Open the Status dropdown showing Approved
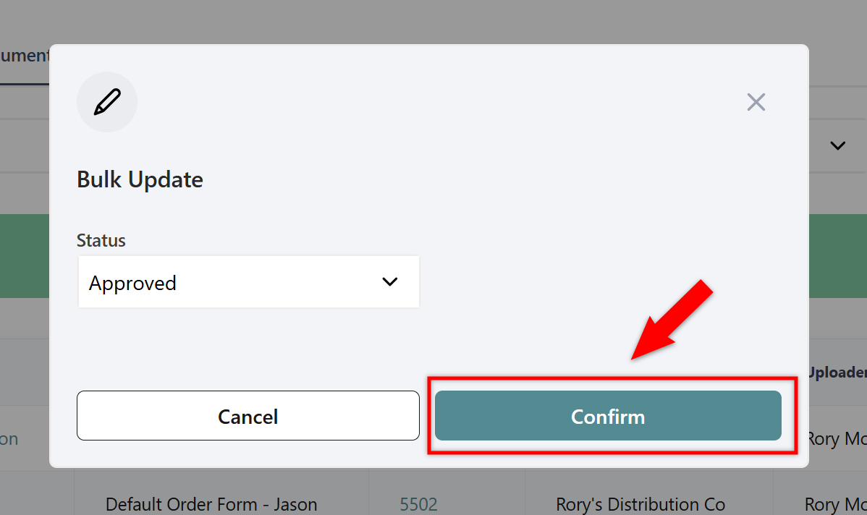The height and width of the screenshot is (515, 867). [x=248, y=282]
